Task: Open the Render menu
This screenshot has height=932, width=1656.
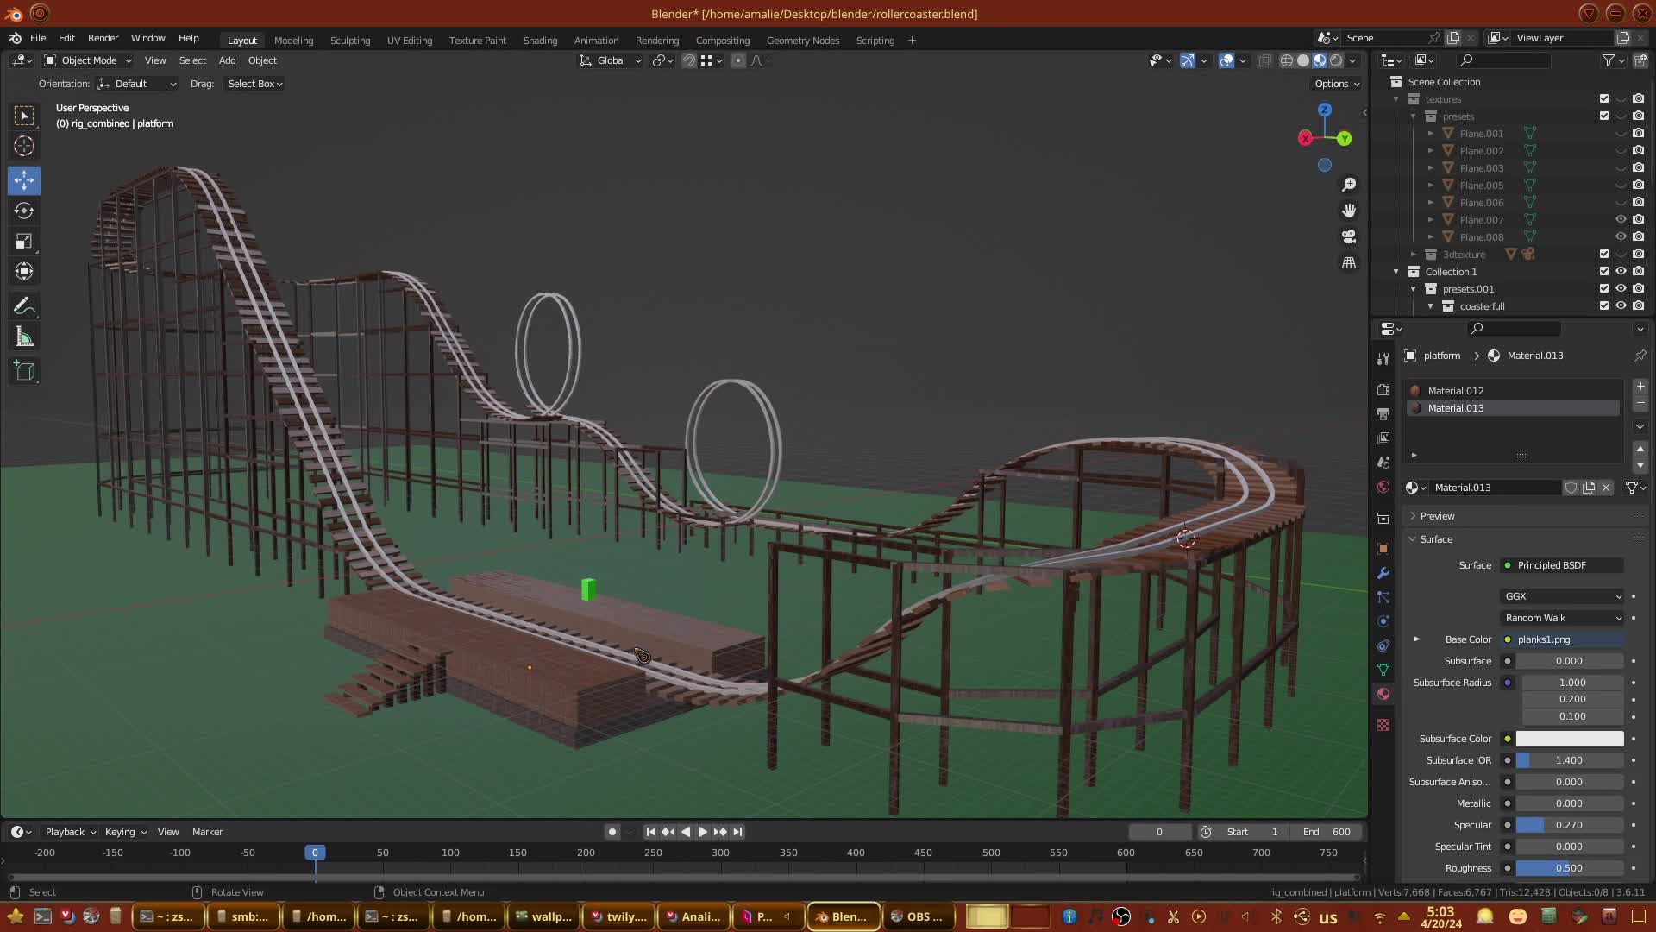Action: [x=103, y=38]
